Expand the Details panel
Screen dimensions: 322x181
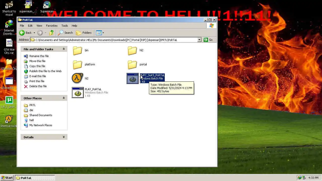click(64, 137)
